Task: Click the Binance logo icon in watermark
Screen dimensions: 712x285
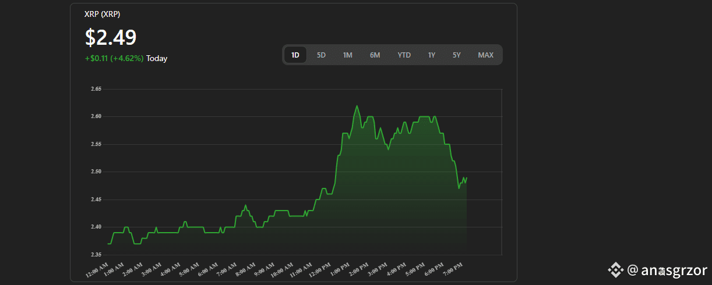Action: tap(616, 270)
